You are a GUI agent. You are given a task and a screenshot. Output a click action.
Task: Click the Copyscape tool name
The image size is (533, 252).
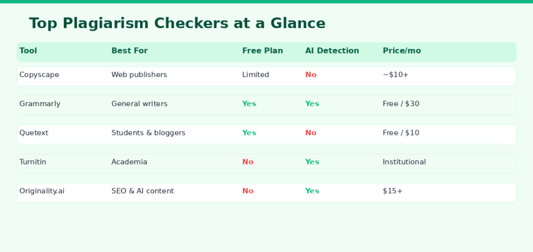[39, 75]
